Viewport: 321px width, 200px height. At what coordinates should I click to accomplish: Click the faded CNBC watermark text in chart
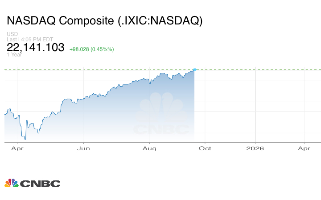(161, 129)
